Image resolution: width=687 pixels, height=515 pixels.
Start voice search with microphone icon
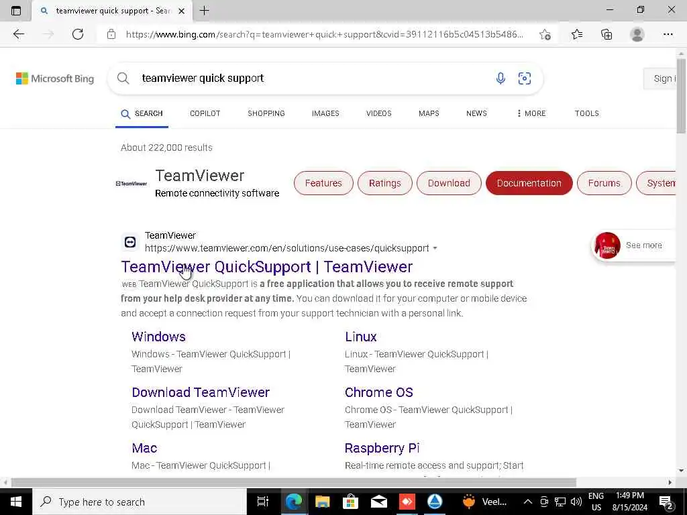pyautogui.click(x=500, y=78)
